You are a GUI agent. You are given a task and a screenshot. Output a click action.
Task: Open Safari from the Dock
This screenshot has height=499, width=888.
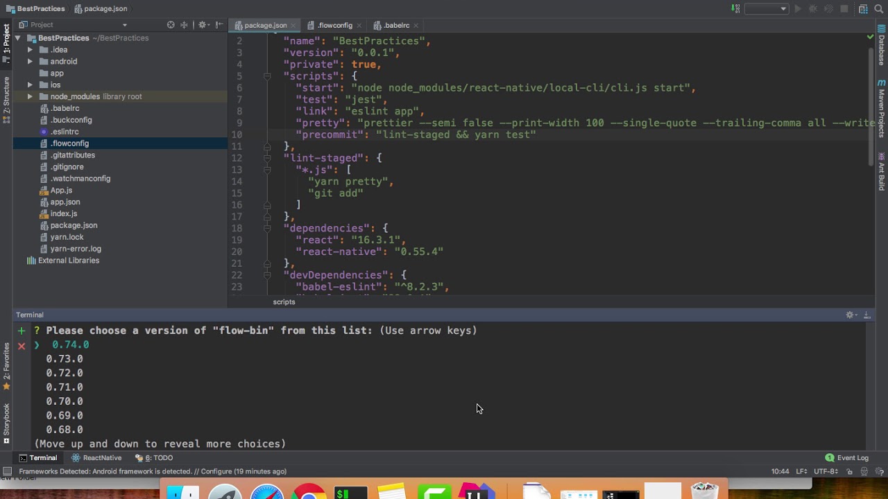[267, 492]
